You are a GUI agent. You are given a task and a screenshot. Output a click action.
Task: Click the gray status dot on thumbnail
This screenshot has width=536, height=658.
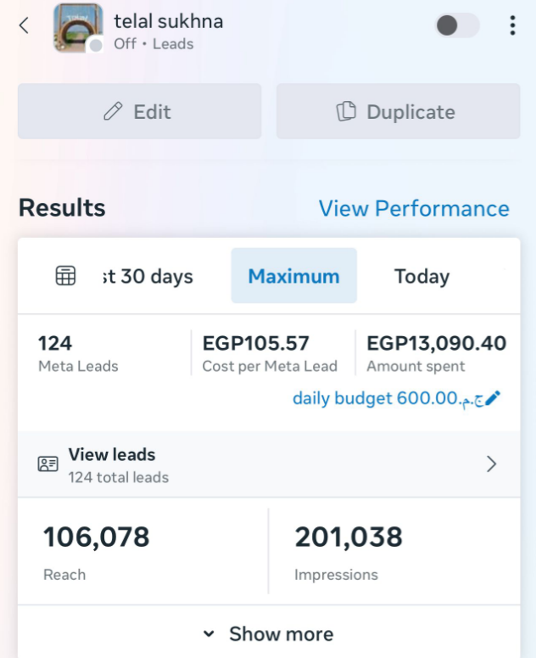(x=96, y=45)
